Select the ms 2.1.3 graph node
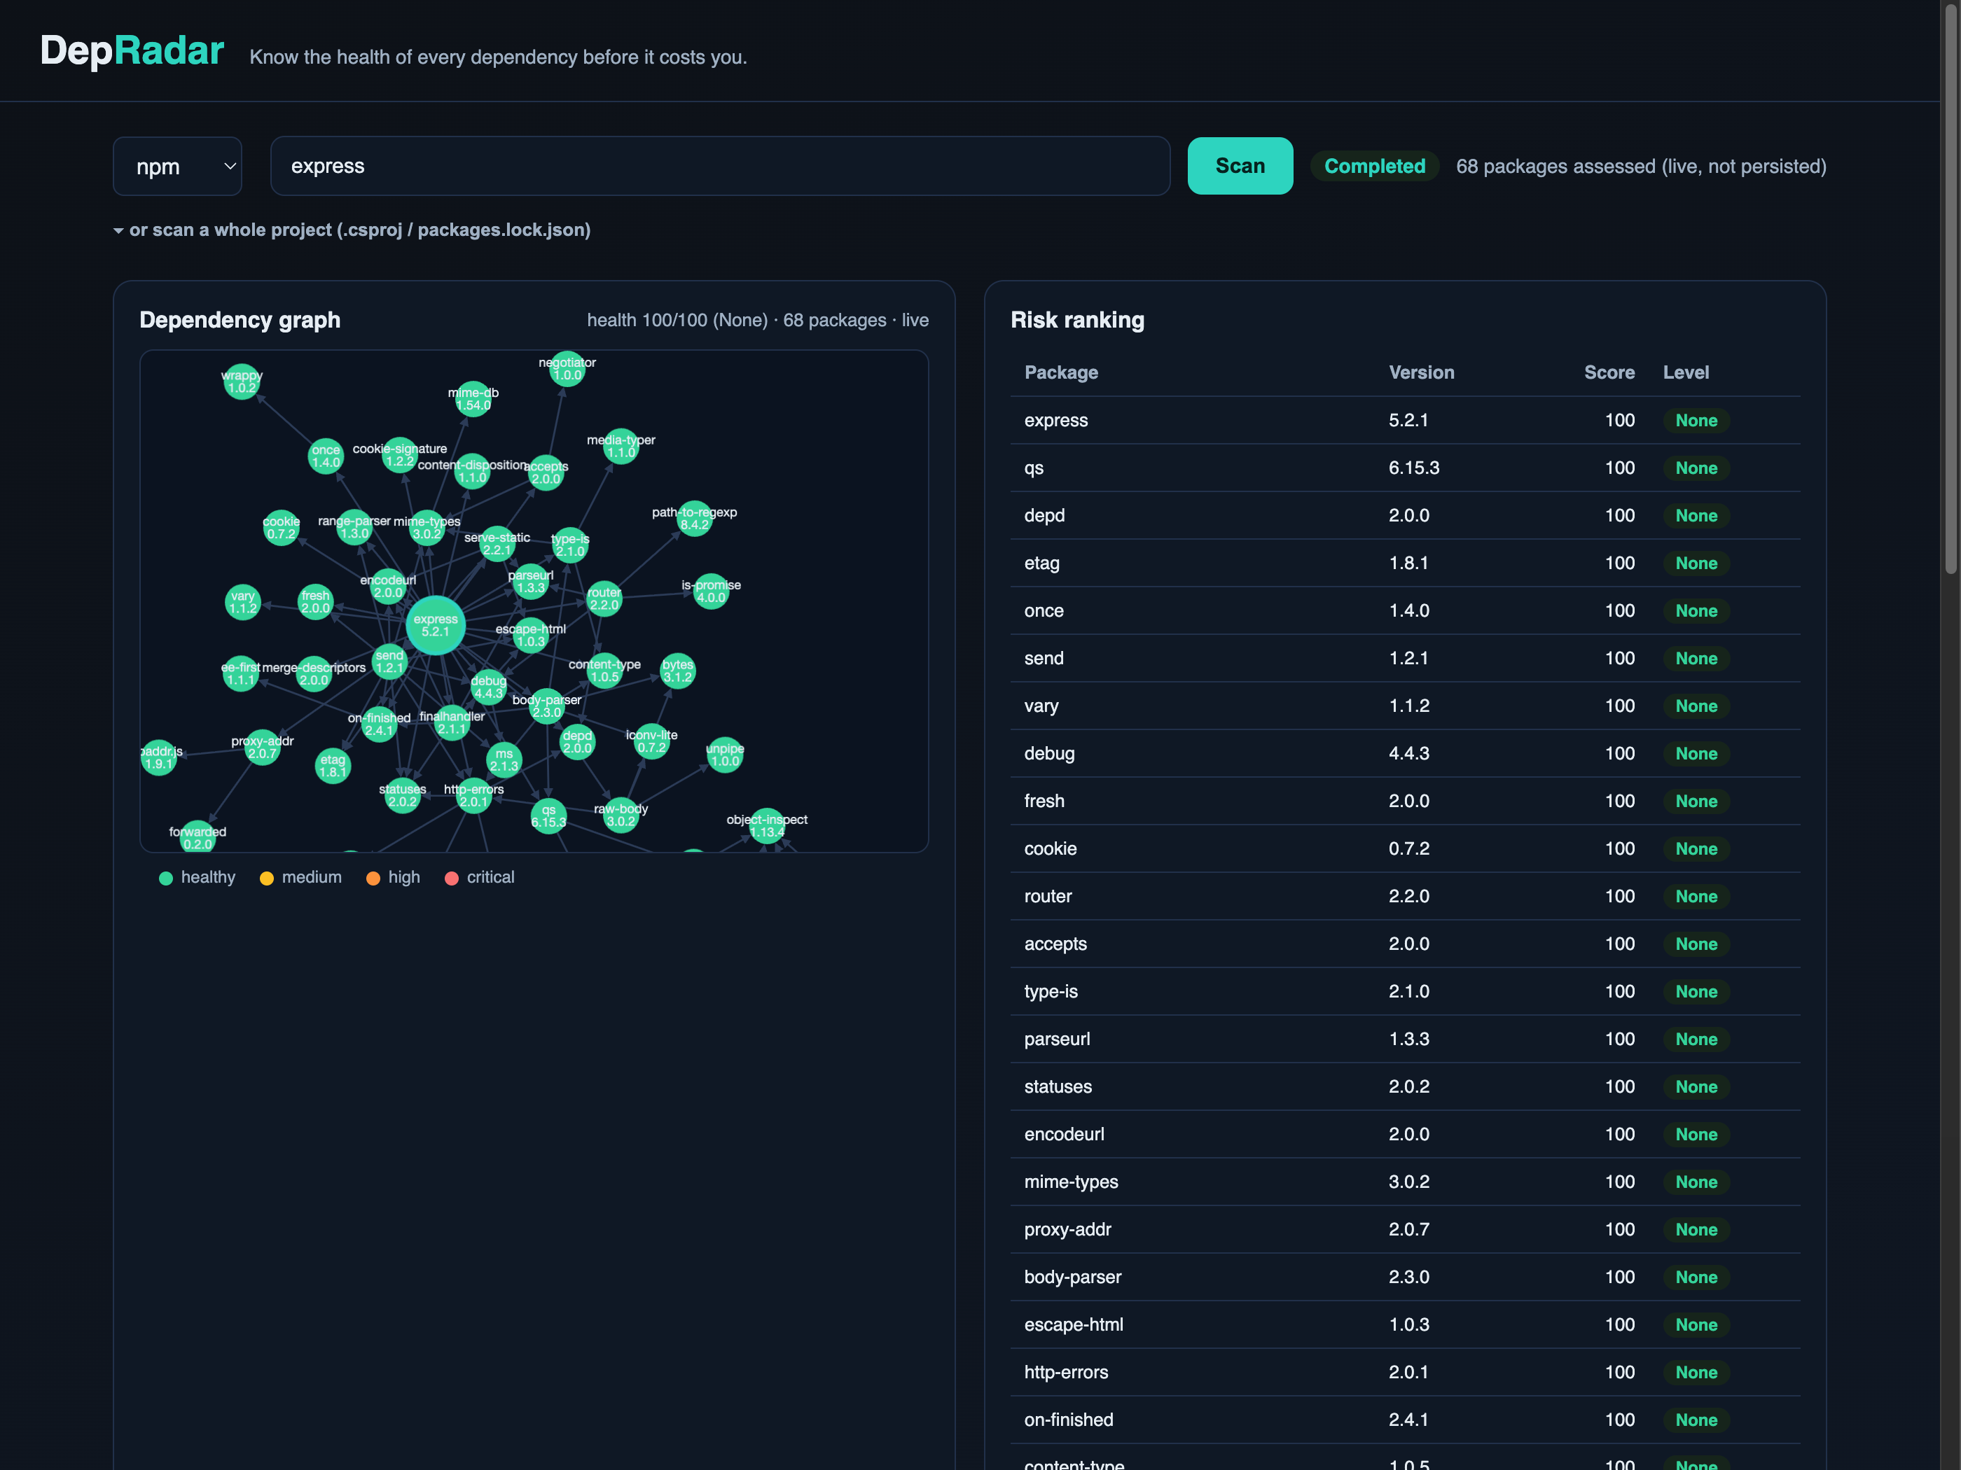1961x1470 pixels. click(504, 760)
